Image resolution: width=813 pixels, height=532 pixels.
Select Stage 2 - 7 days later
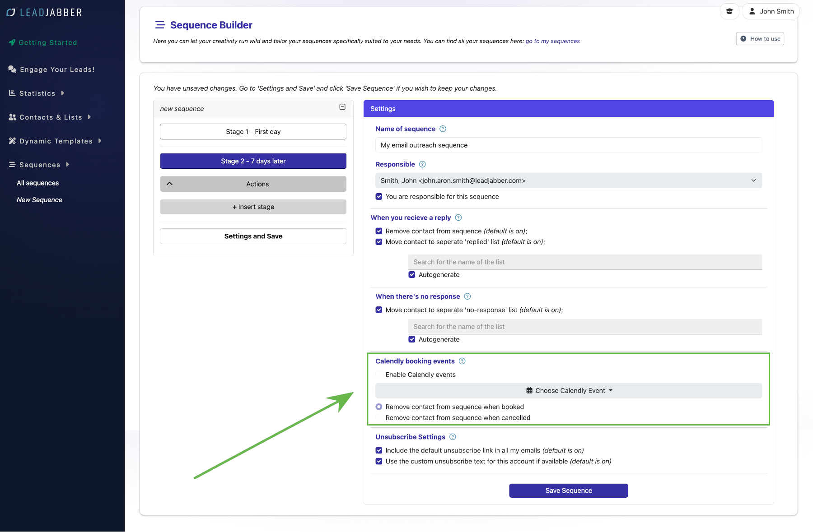[253, 161]
